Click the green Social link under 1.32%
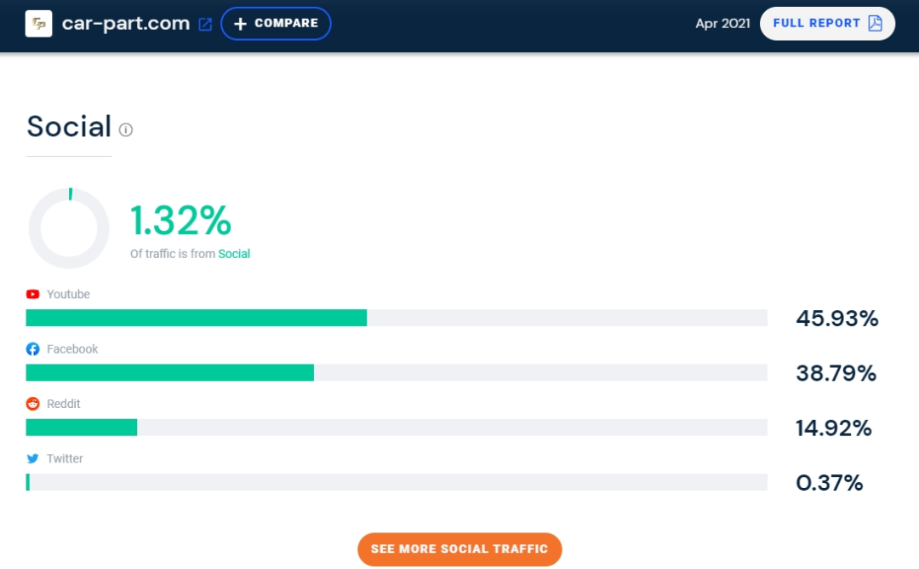Viewport: 919px width, 569px height. (235, 254)
